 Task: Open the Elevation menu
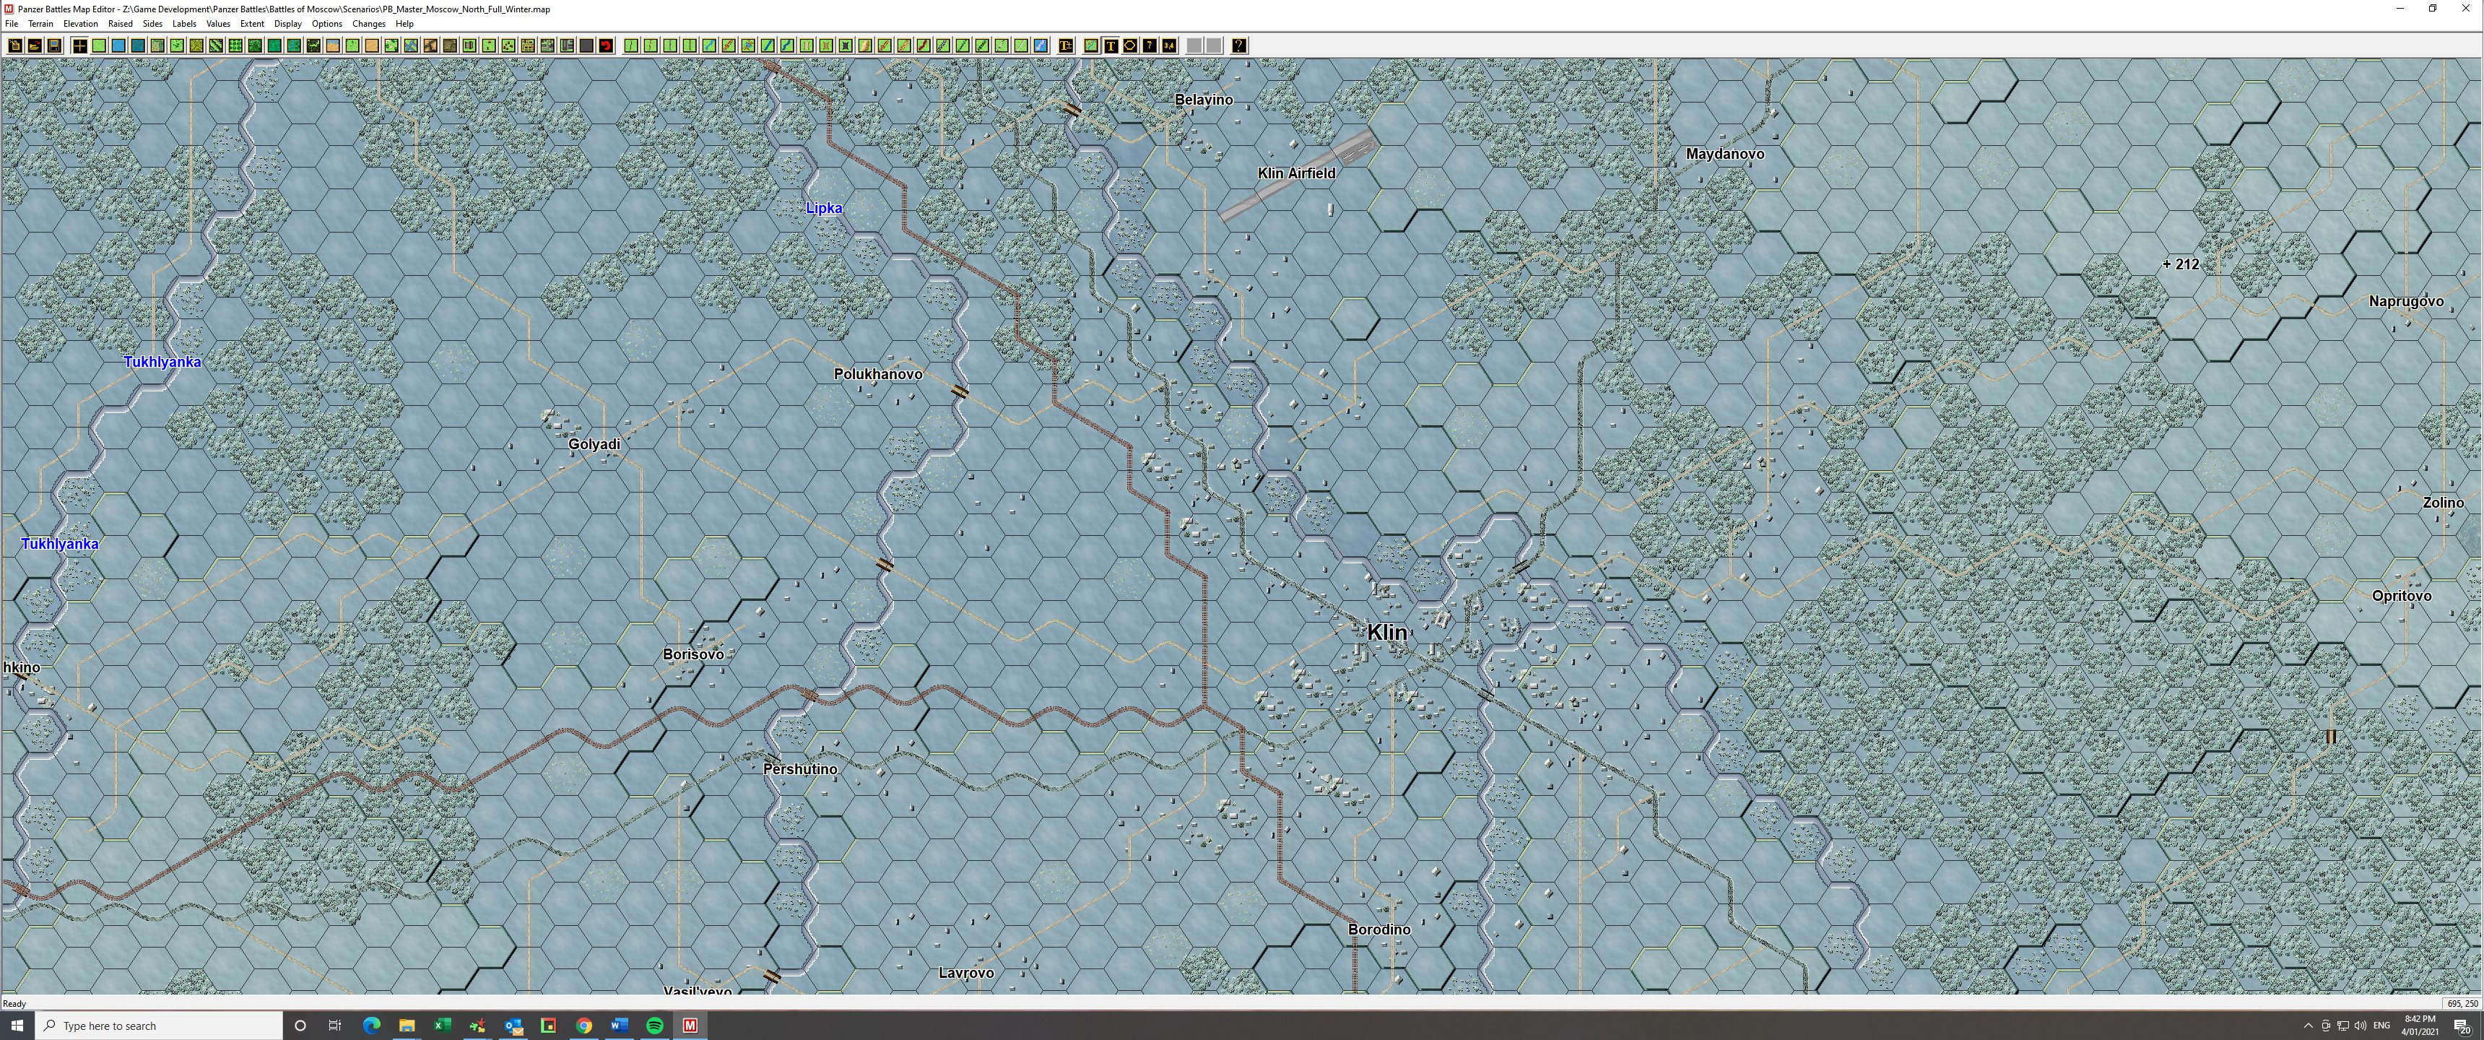(x=80, y=23)
